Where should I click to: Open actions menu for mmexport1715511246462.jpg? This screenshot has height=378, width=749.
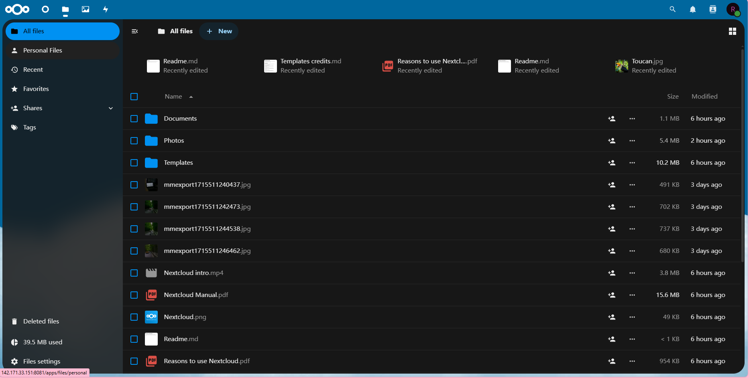632,251
